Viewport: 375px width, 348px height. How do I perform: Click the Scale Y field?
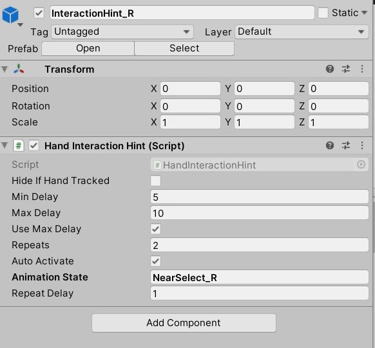264,122
